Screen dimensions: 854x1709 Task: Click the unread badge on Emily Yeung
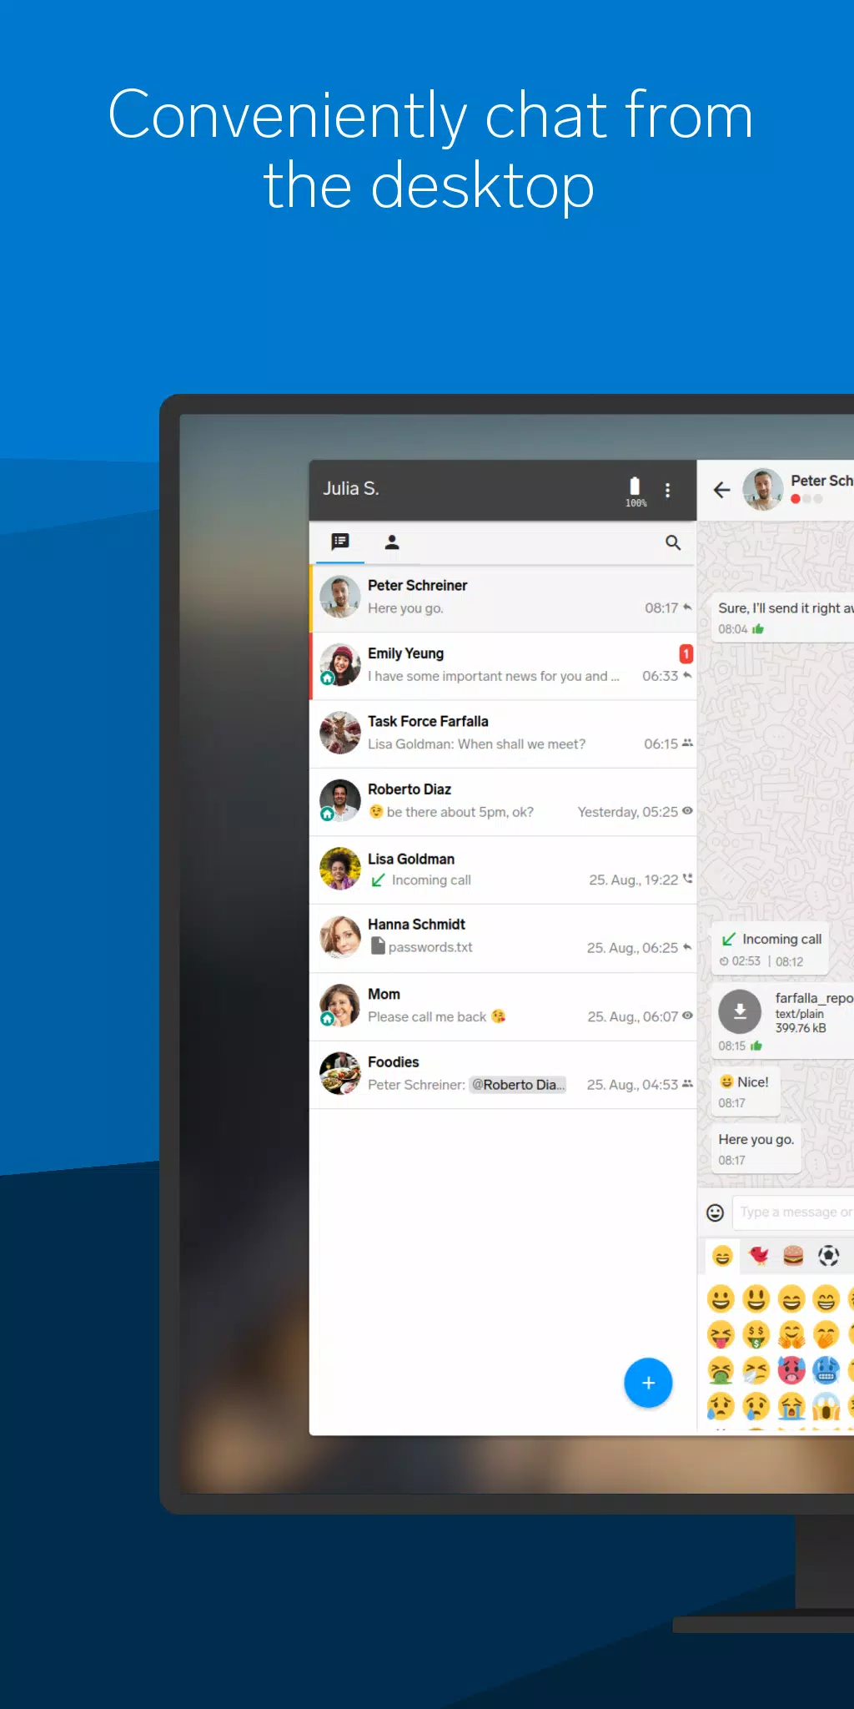686,653
